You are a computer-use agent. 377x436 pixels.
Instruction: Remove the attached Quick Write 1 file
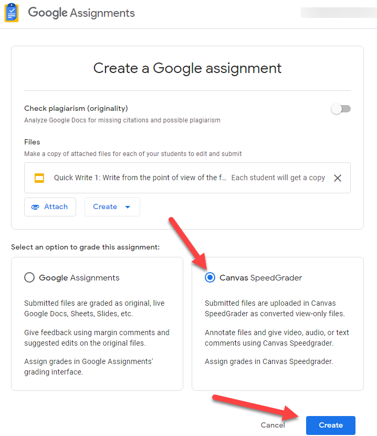pyautogui.click(x=338, y=178)
